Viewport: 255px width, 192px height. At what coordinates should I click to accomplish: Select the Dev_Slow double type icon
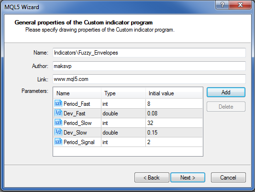[x=58, y=133]
